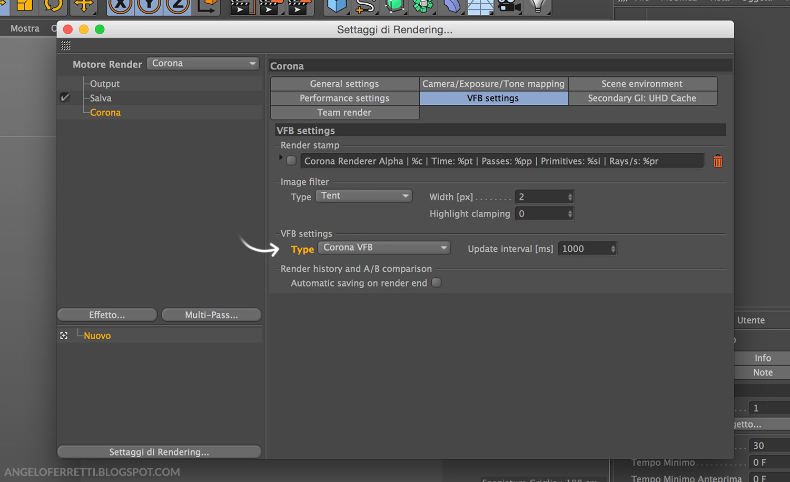
Task: Click the Update interval [ms] field
Action: [x=584, y=249]
